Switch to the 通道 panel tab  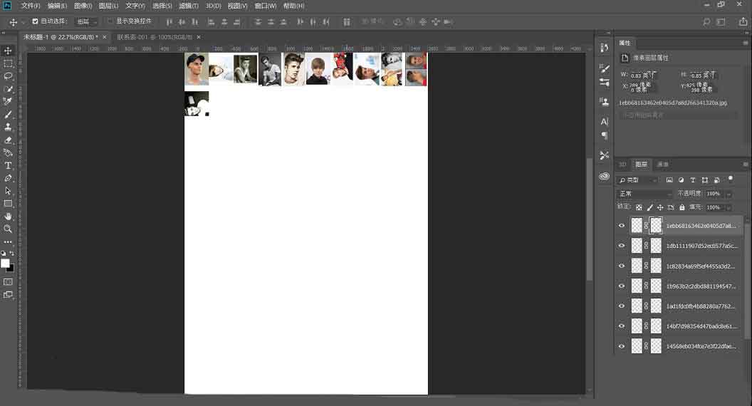(x=663, y=165)
